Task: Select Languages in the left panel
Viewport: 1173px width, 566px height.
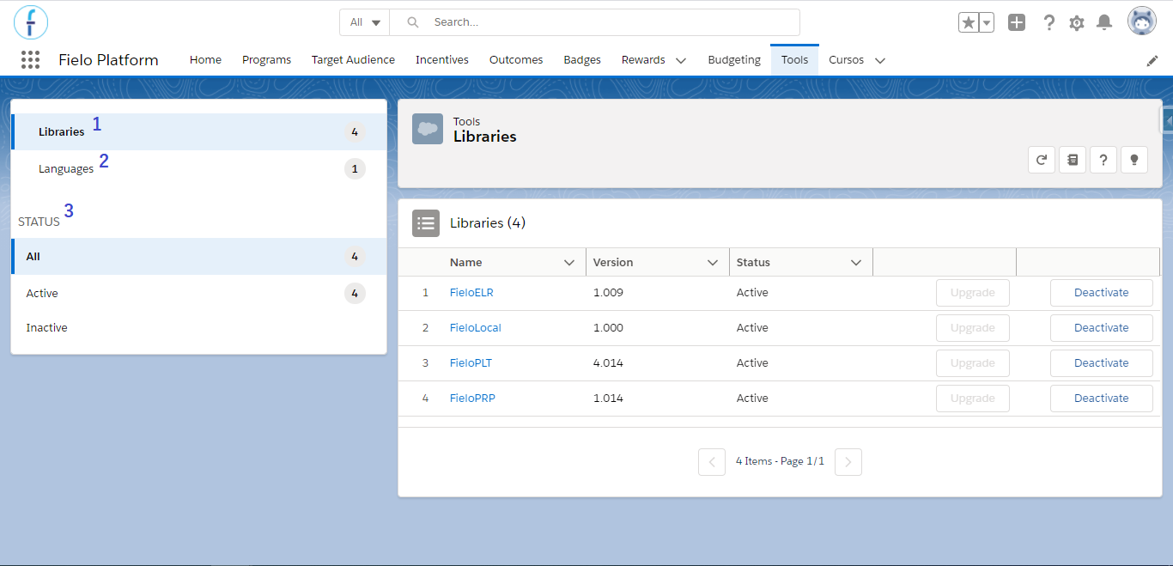Action: 199,168
